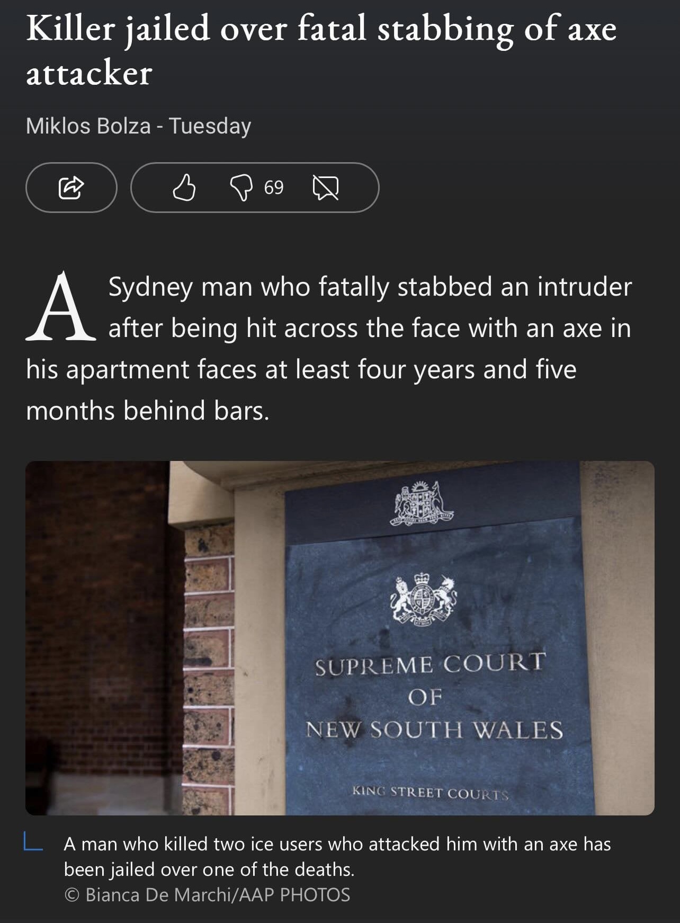The image size is (680, 923).
Task: Click the King Street Courts inscription
Action: tap(431, 793)
